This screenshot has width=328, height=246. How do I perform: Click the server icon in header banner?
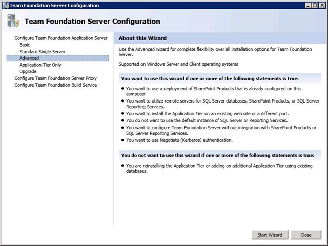(x=13, y=20)
